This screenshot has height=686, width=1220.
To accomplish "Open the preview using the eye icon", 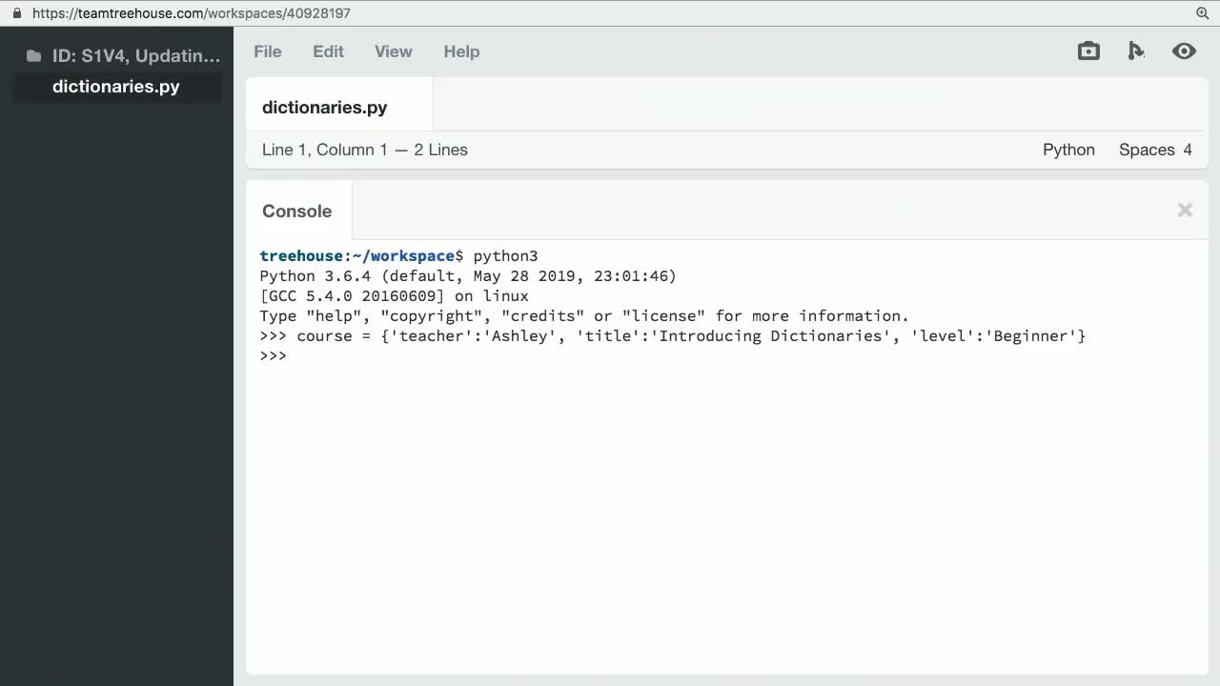I will click(1184, 50).
